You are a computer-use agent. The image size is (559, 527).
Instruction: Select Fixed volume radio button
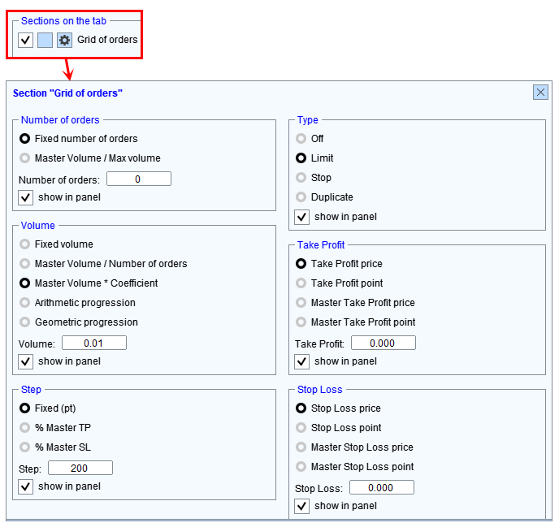point(26,244)
